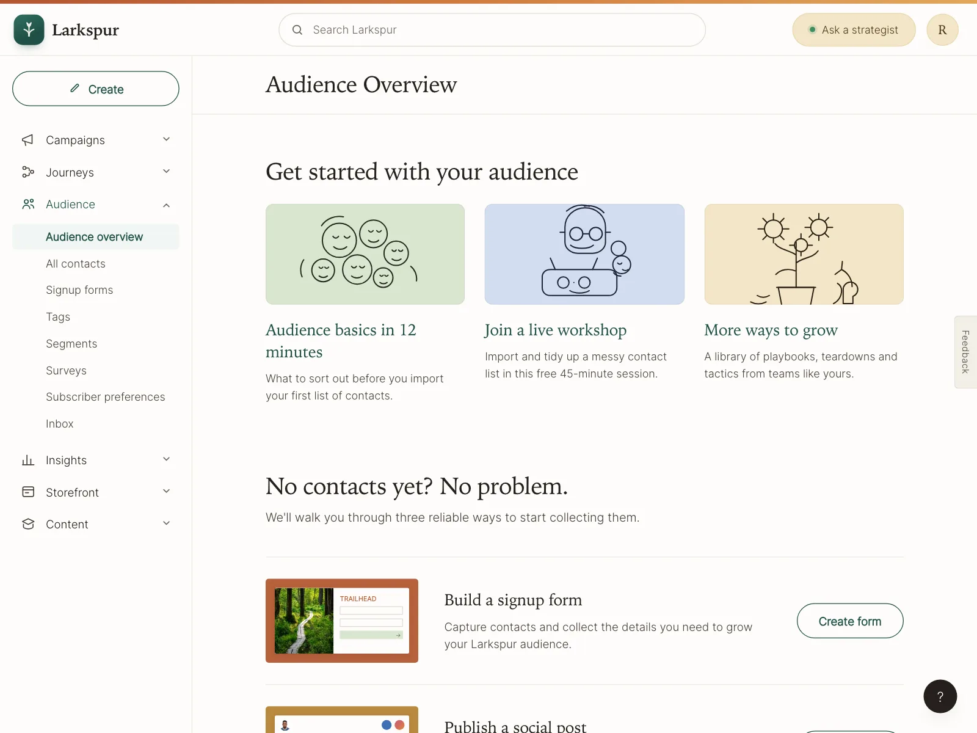Click the Insights menu label
The width and height of the screenshot is (977, 733).
[66, 460]
